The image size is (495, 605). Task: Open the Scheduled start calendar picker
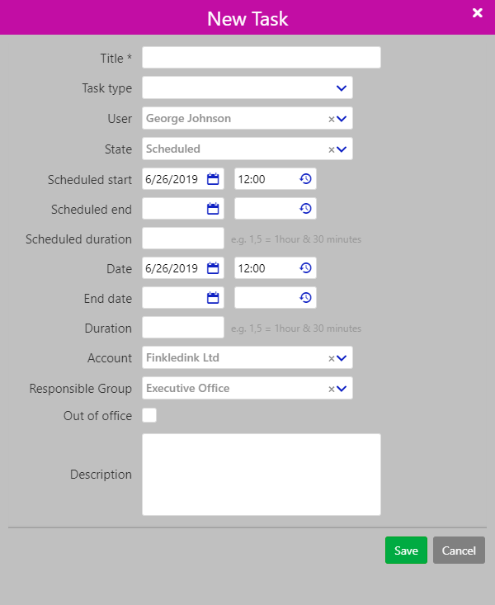click(x=213, y=179)
